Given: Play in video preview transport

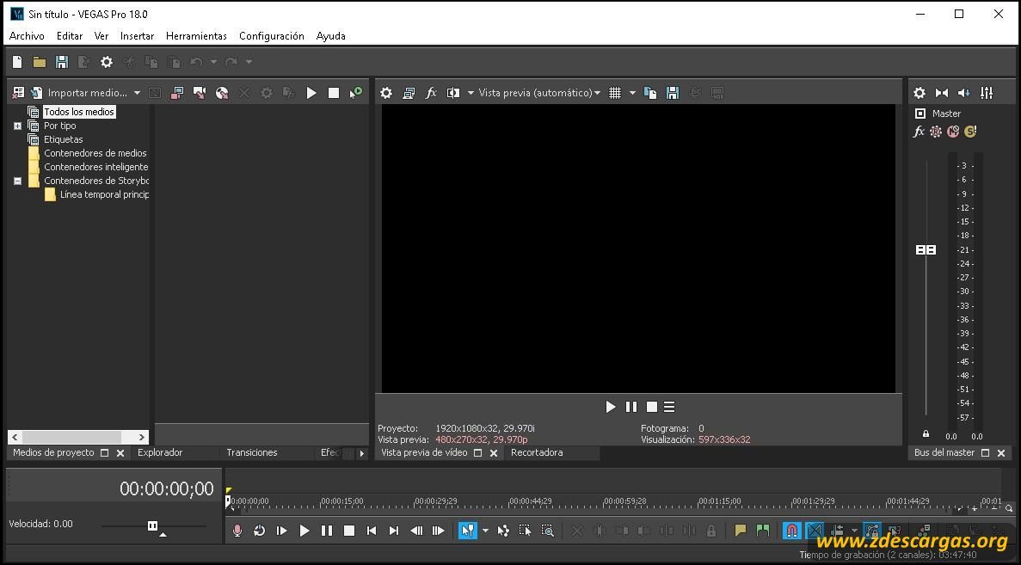Looking at the screenshot, I should coord(610,407).
